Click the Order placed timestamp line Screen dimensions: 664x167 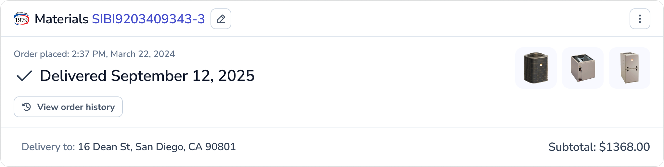94,54
